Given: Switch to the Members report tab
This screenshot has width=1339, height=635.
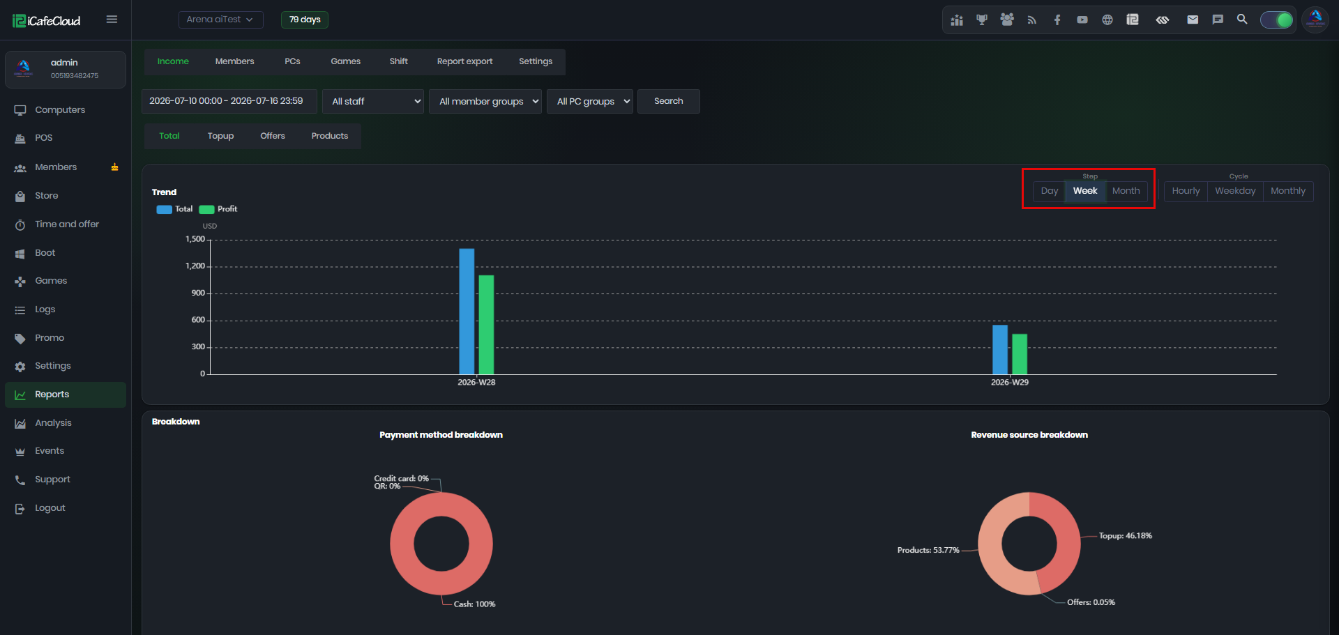Looking at the screenshot, I should 234,61.
